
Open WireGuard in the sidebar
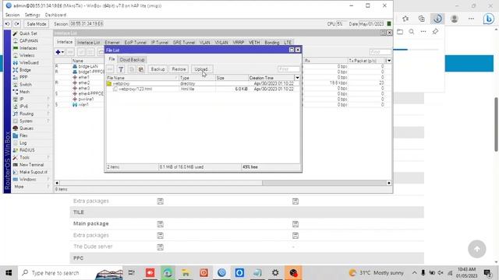[x=29, y=62]
